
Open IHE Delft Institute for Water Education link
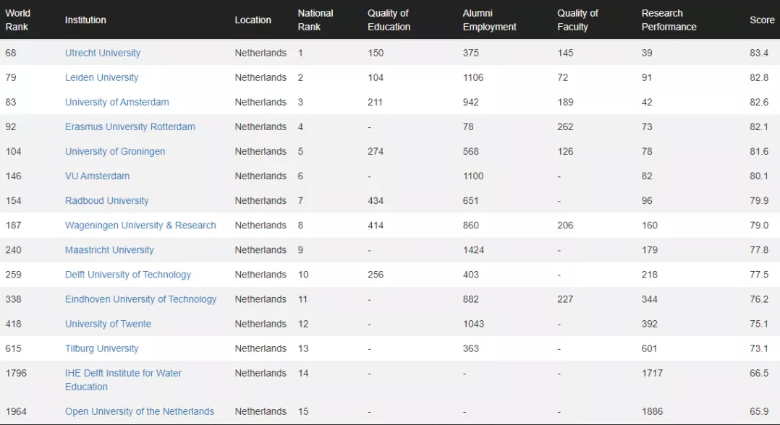(x=123, y=379)
